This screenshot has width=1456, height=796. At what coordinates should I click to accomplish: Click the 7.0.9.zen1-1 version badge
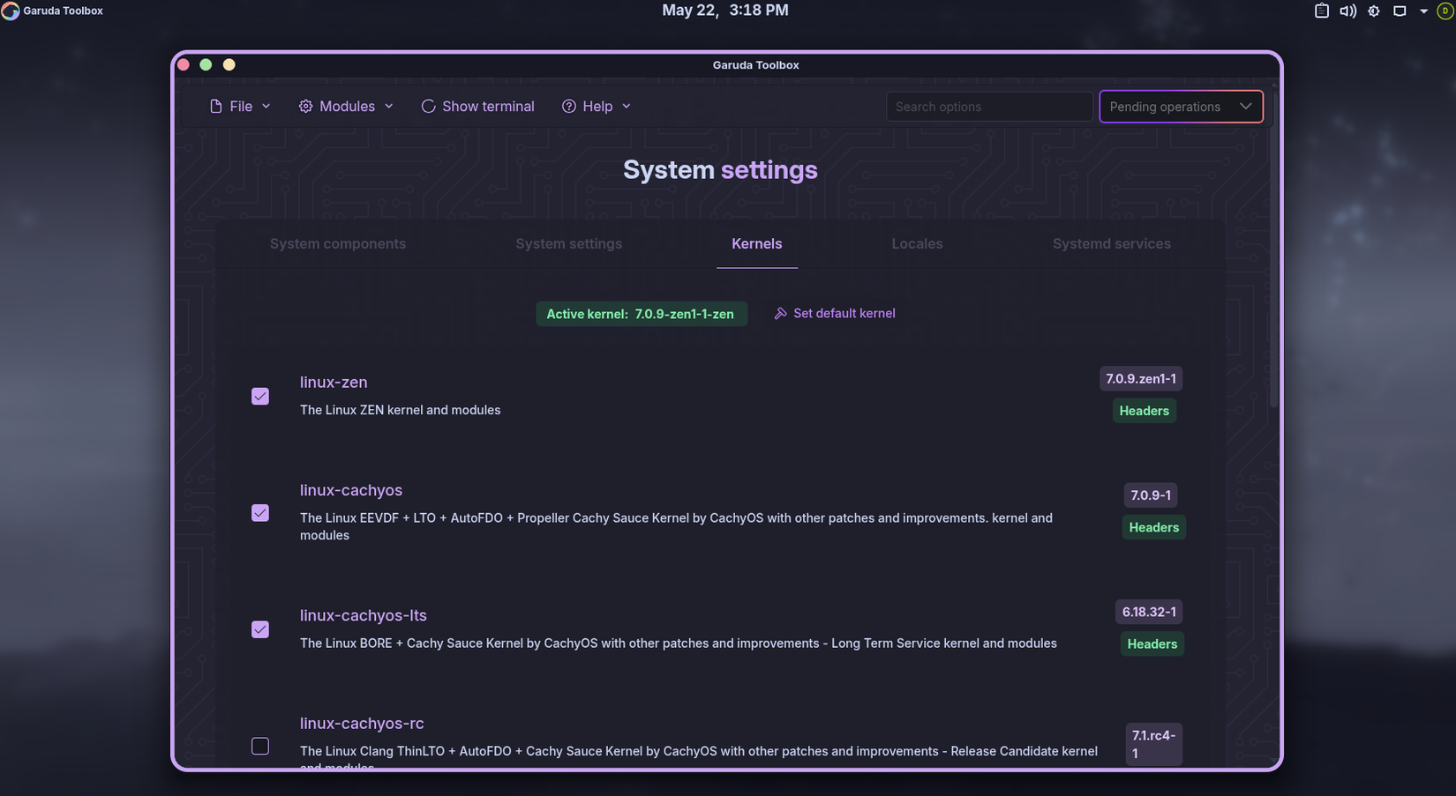click(1141, 379)
